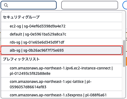Image resolution: width=127 pixels, height=99 pixels.
Task: Select entry with ID pl-012493c5f82b88e8e
Action: click(61, 71)
